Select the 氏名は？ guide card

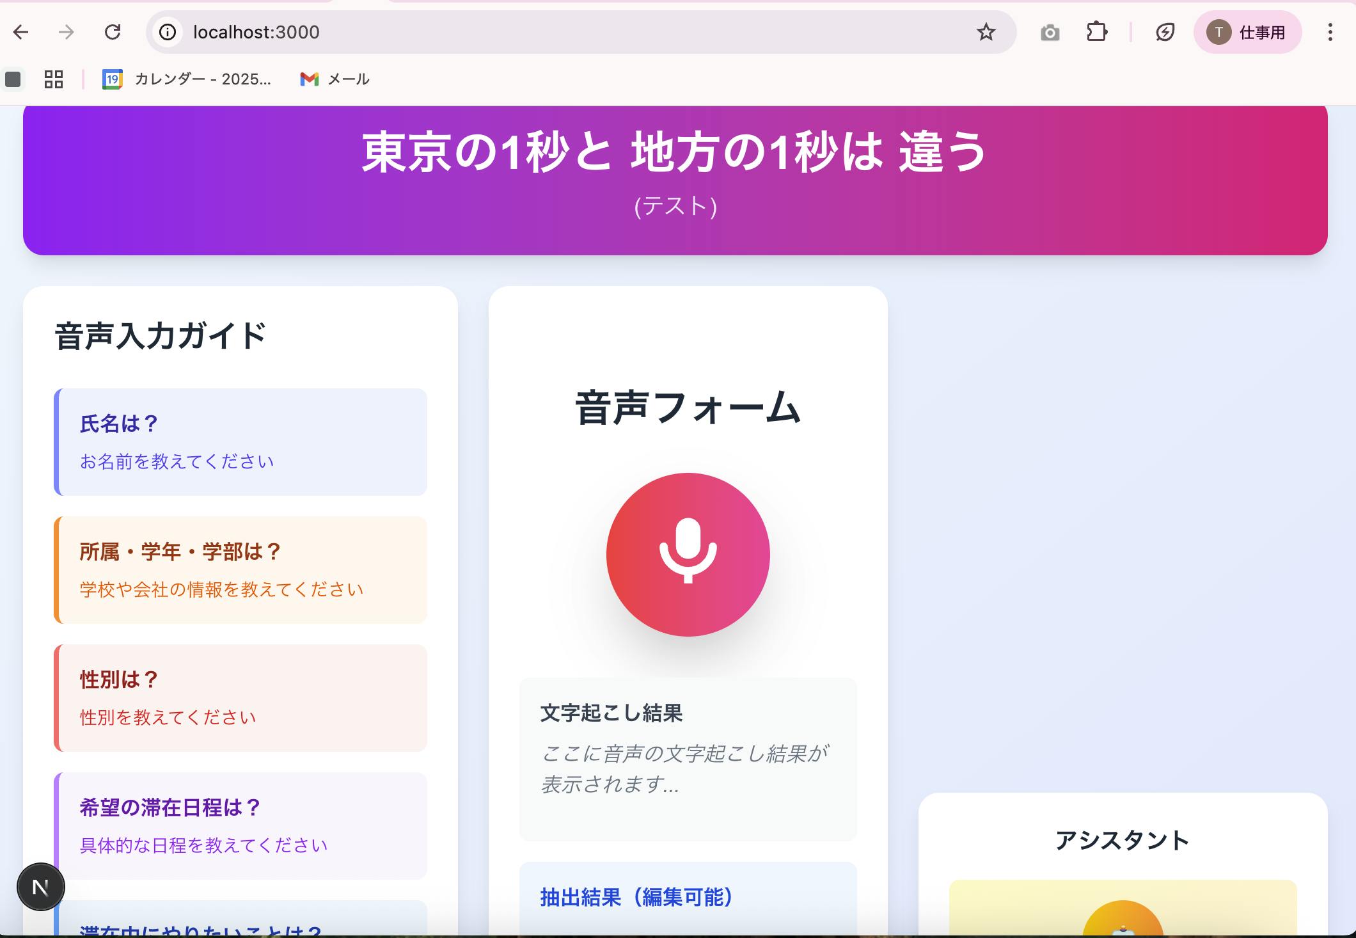pyautogui.click(x=240, y=441)
